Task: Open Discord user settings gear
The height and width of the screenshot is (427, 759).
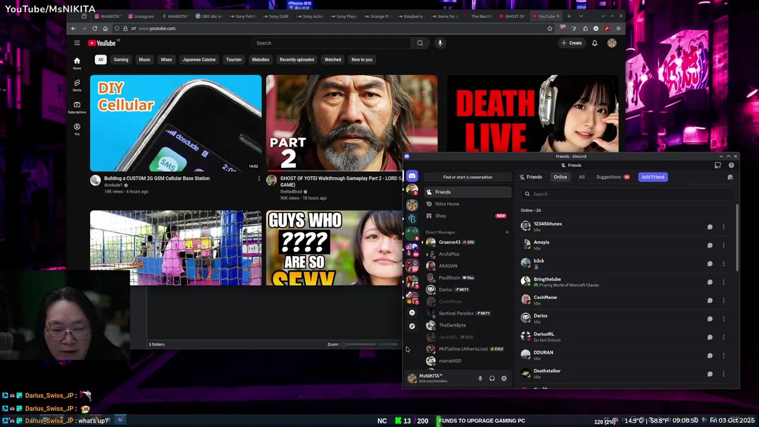Action: pyautogui.click(x=504, y=378)
